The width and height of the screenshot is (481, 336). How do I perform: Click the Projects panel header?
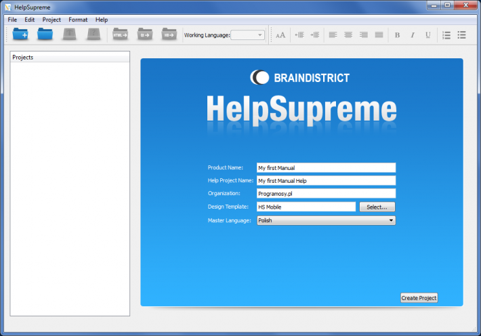[x=70, y=57]
